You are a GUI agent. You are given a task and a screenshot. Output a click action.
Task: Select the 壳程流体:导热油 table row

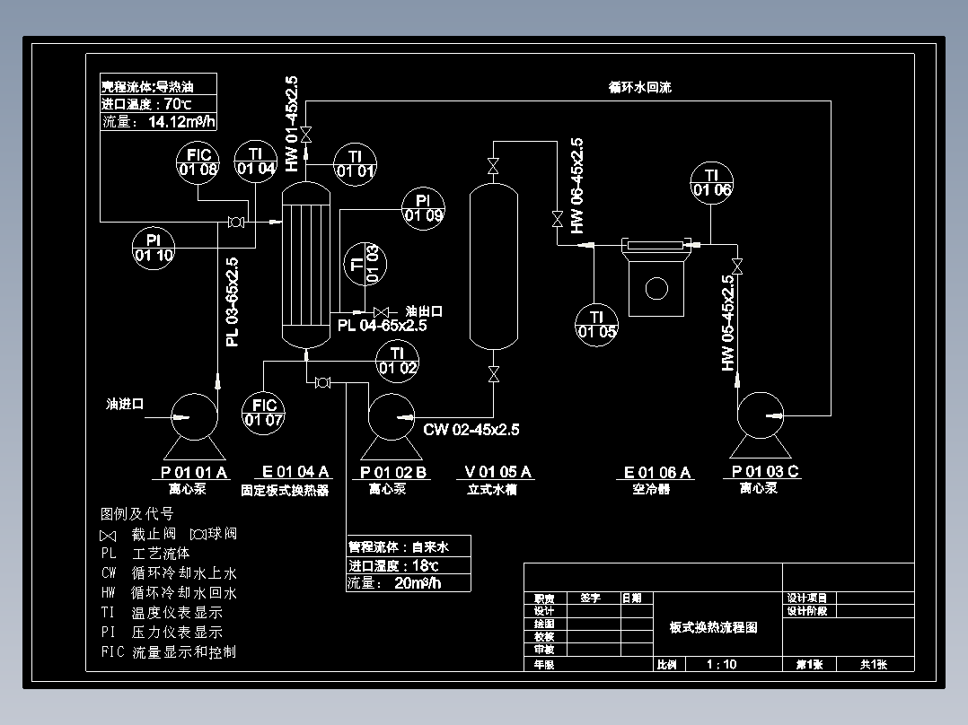[x=159, y=84]
